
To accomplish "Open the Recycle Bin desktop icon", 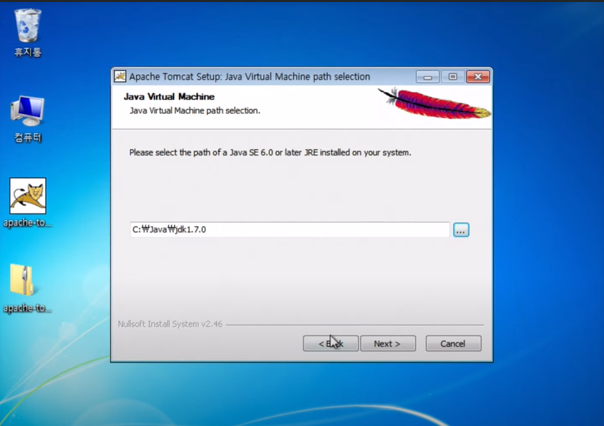I will click(27, 33).
